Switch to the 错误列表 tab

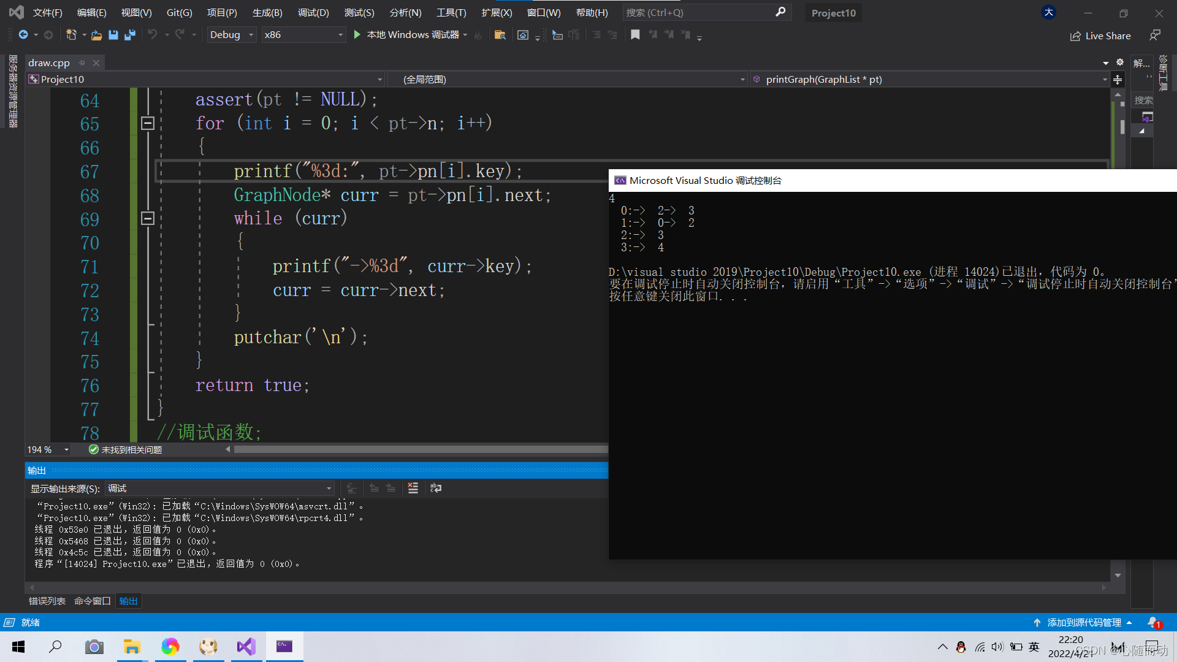coord(47,601)
